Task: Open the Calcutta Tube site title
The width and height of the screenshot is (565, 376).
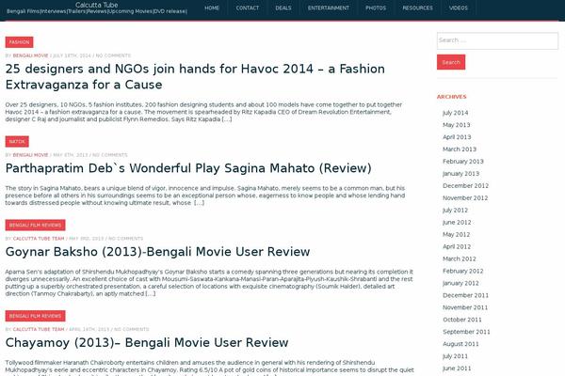Action: (x=97, y=5)
